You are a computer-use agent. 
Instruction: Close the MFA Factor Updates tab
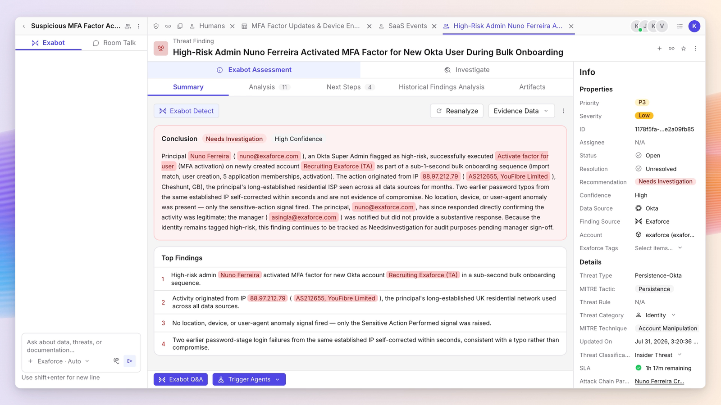coord(370,26)
